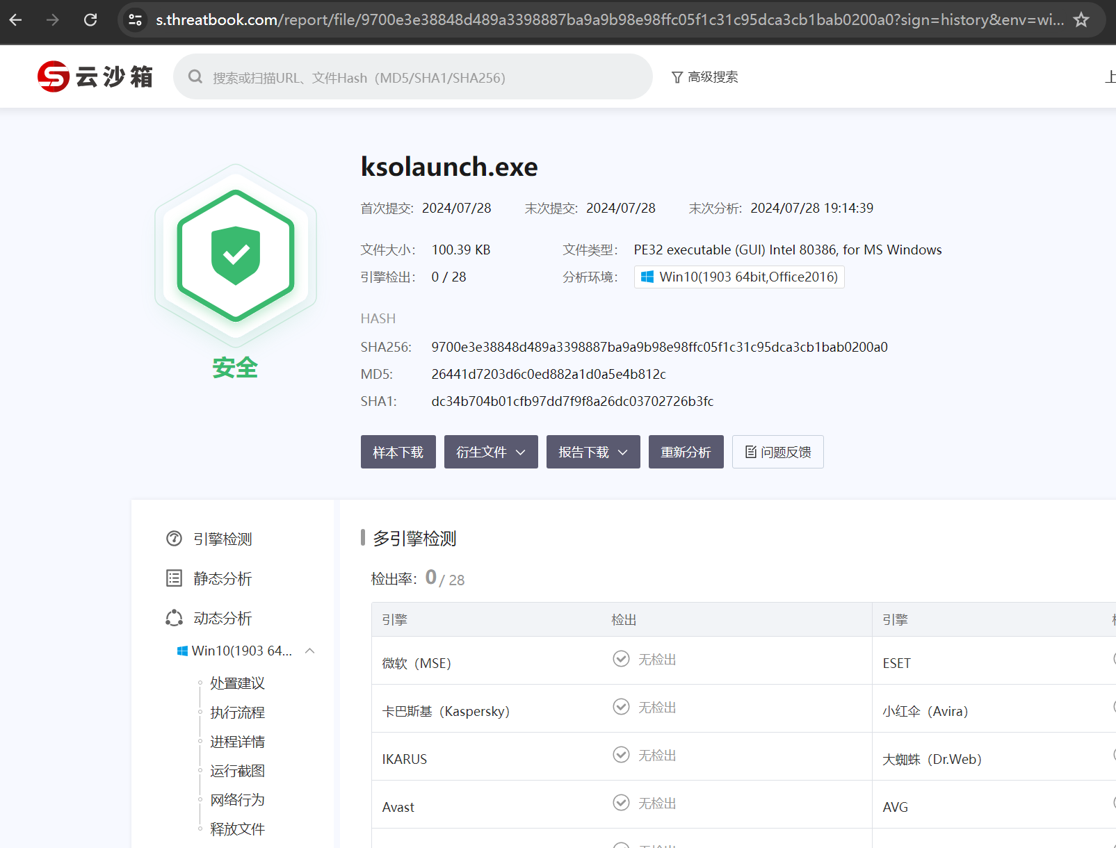Image resolution: width=1116 pixels, height=848 pixels.
Task: Click the PE32 executable file type text
Action: 788,250
